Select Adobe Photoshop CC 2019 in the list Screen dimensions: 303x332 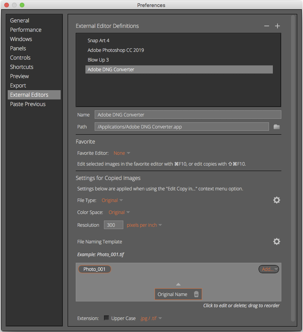pos(179,50)
